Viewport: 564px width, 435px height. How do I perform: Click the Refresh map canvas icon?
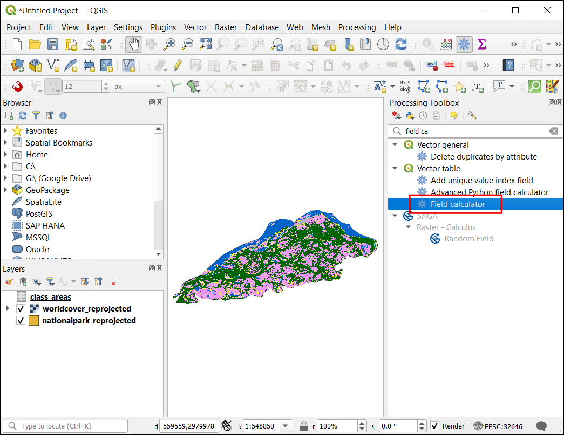point(401,44)
